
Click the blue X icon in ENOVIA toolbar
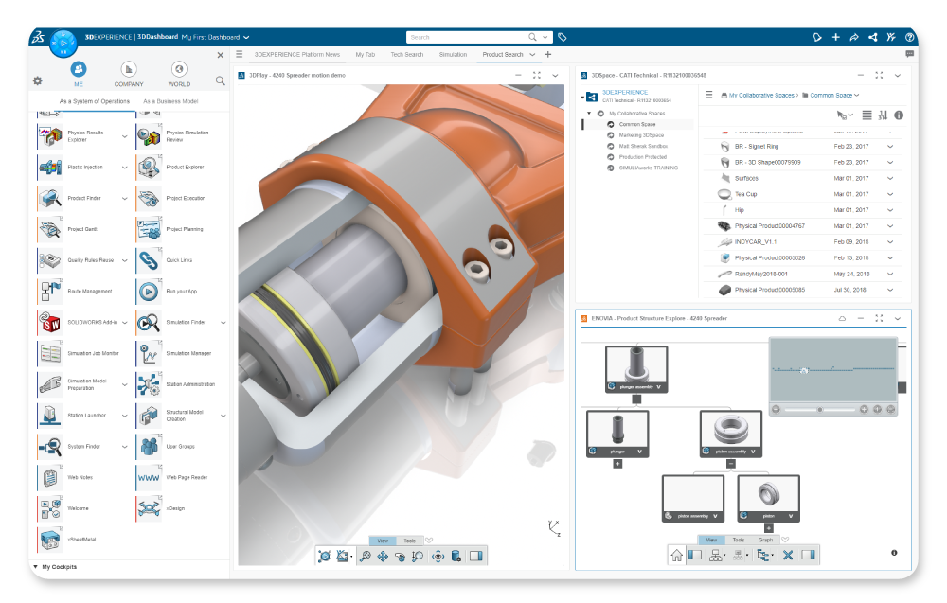click(x=788, y=556)
